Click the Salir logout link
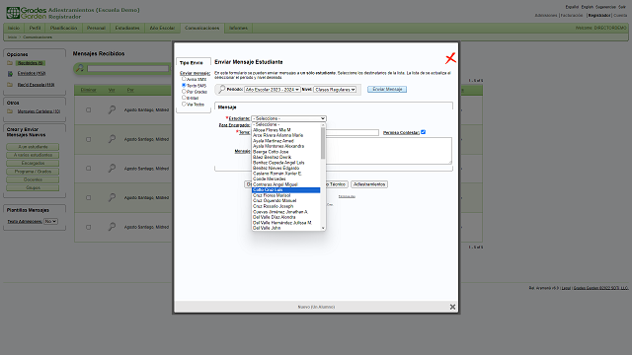This screenshot has width=632, height=355. (x=622, y=7)
